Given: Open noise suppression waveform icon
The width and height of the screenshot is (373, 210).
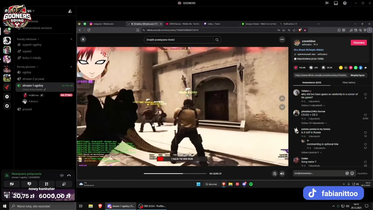Looking at the screenshot, I should (62, 175).
